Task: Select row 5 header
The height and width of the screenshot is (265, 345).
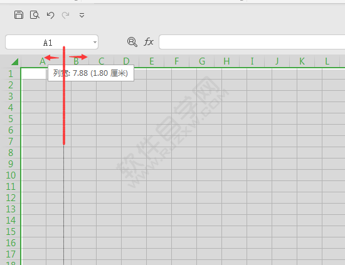Action: 11,119
